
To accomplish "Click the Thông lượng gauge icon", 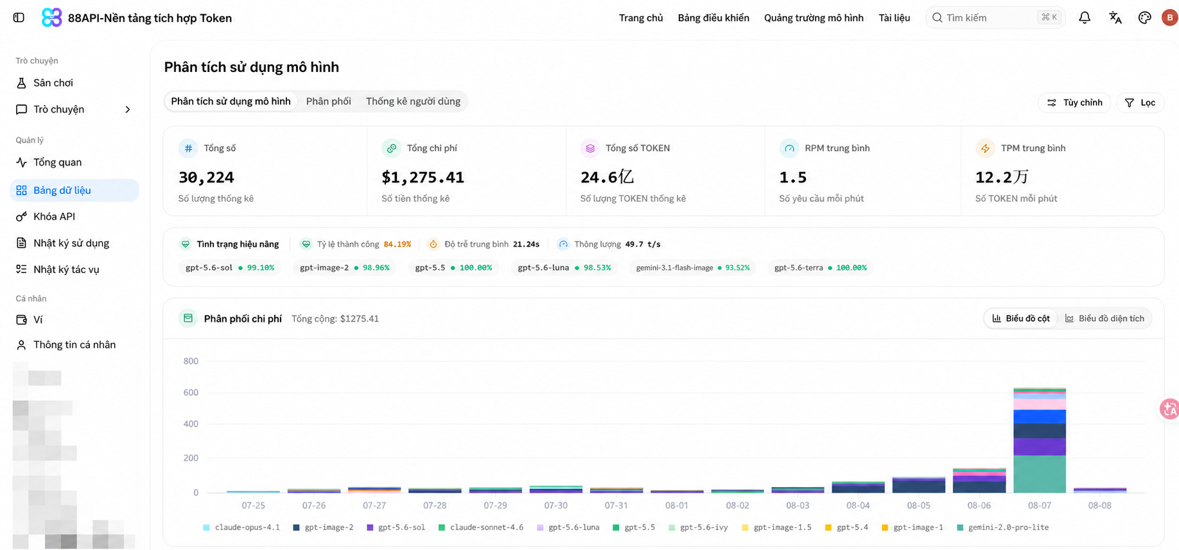I will click(x=563, y=244).
